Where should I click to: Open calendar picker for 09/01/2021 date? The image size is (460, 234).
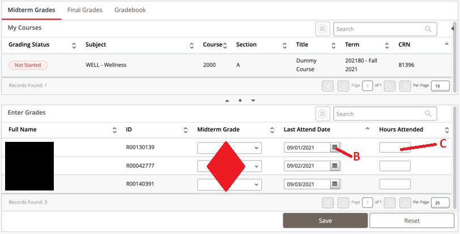coord(335,148)
